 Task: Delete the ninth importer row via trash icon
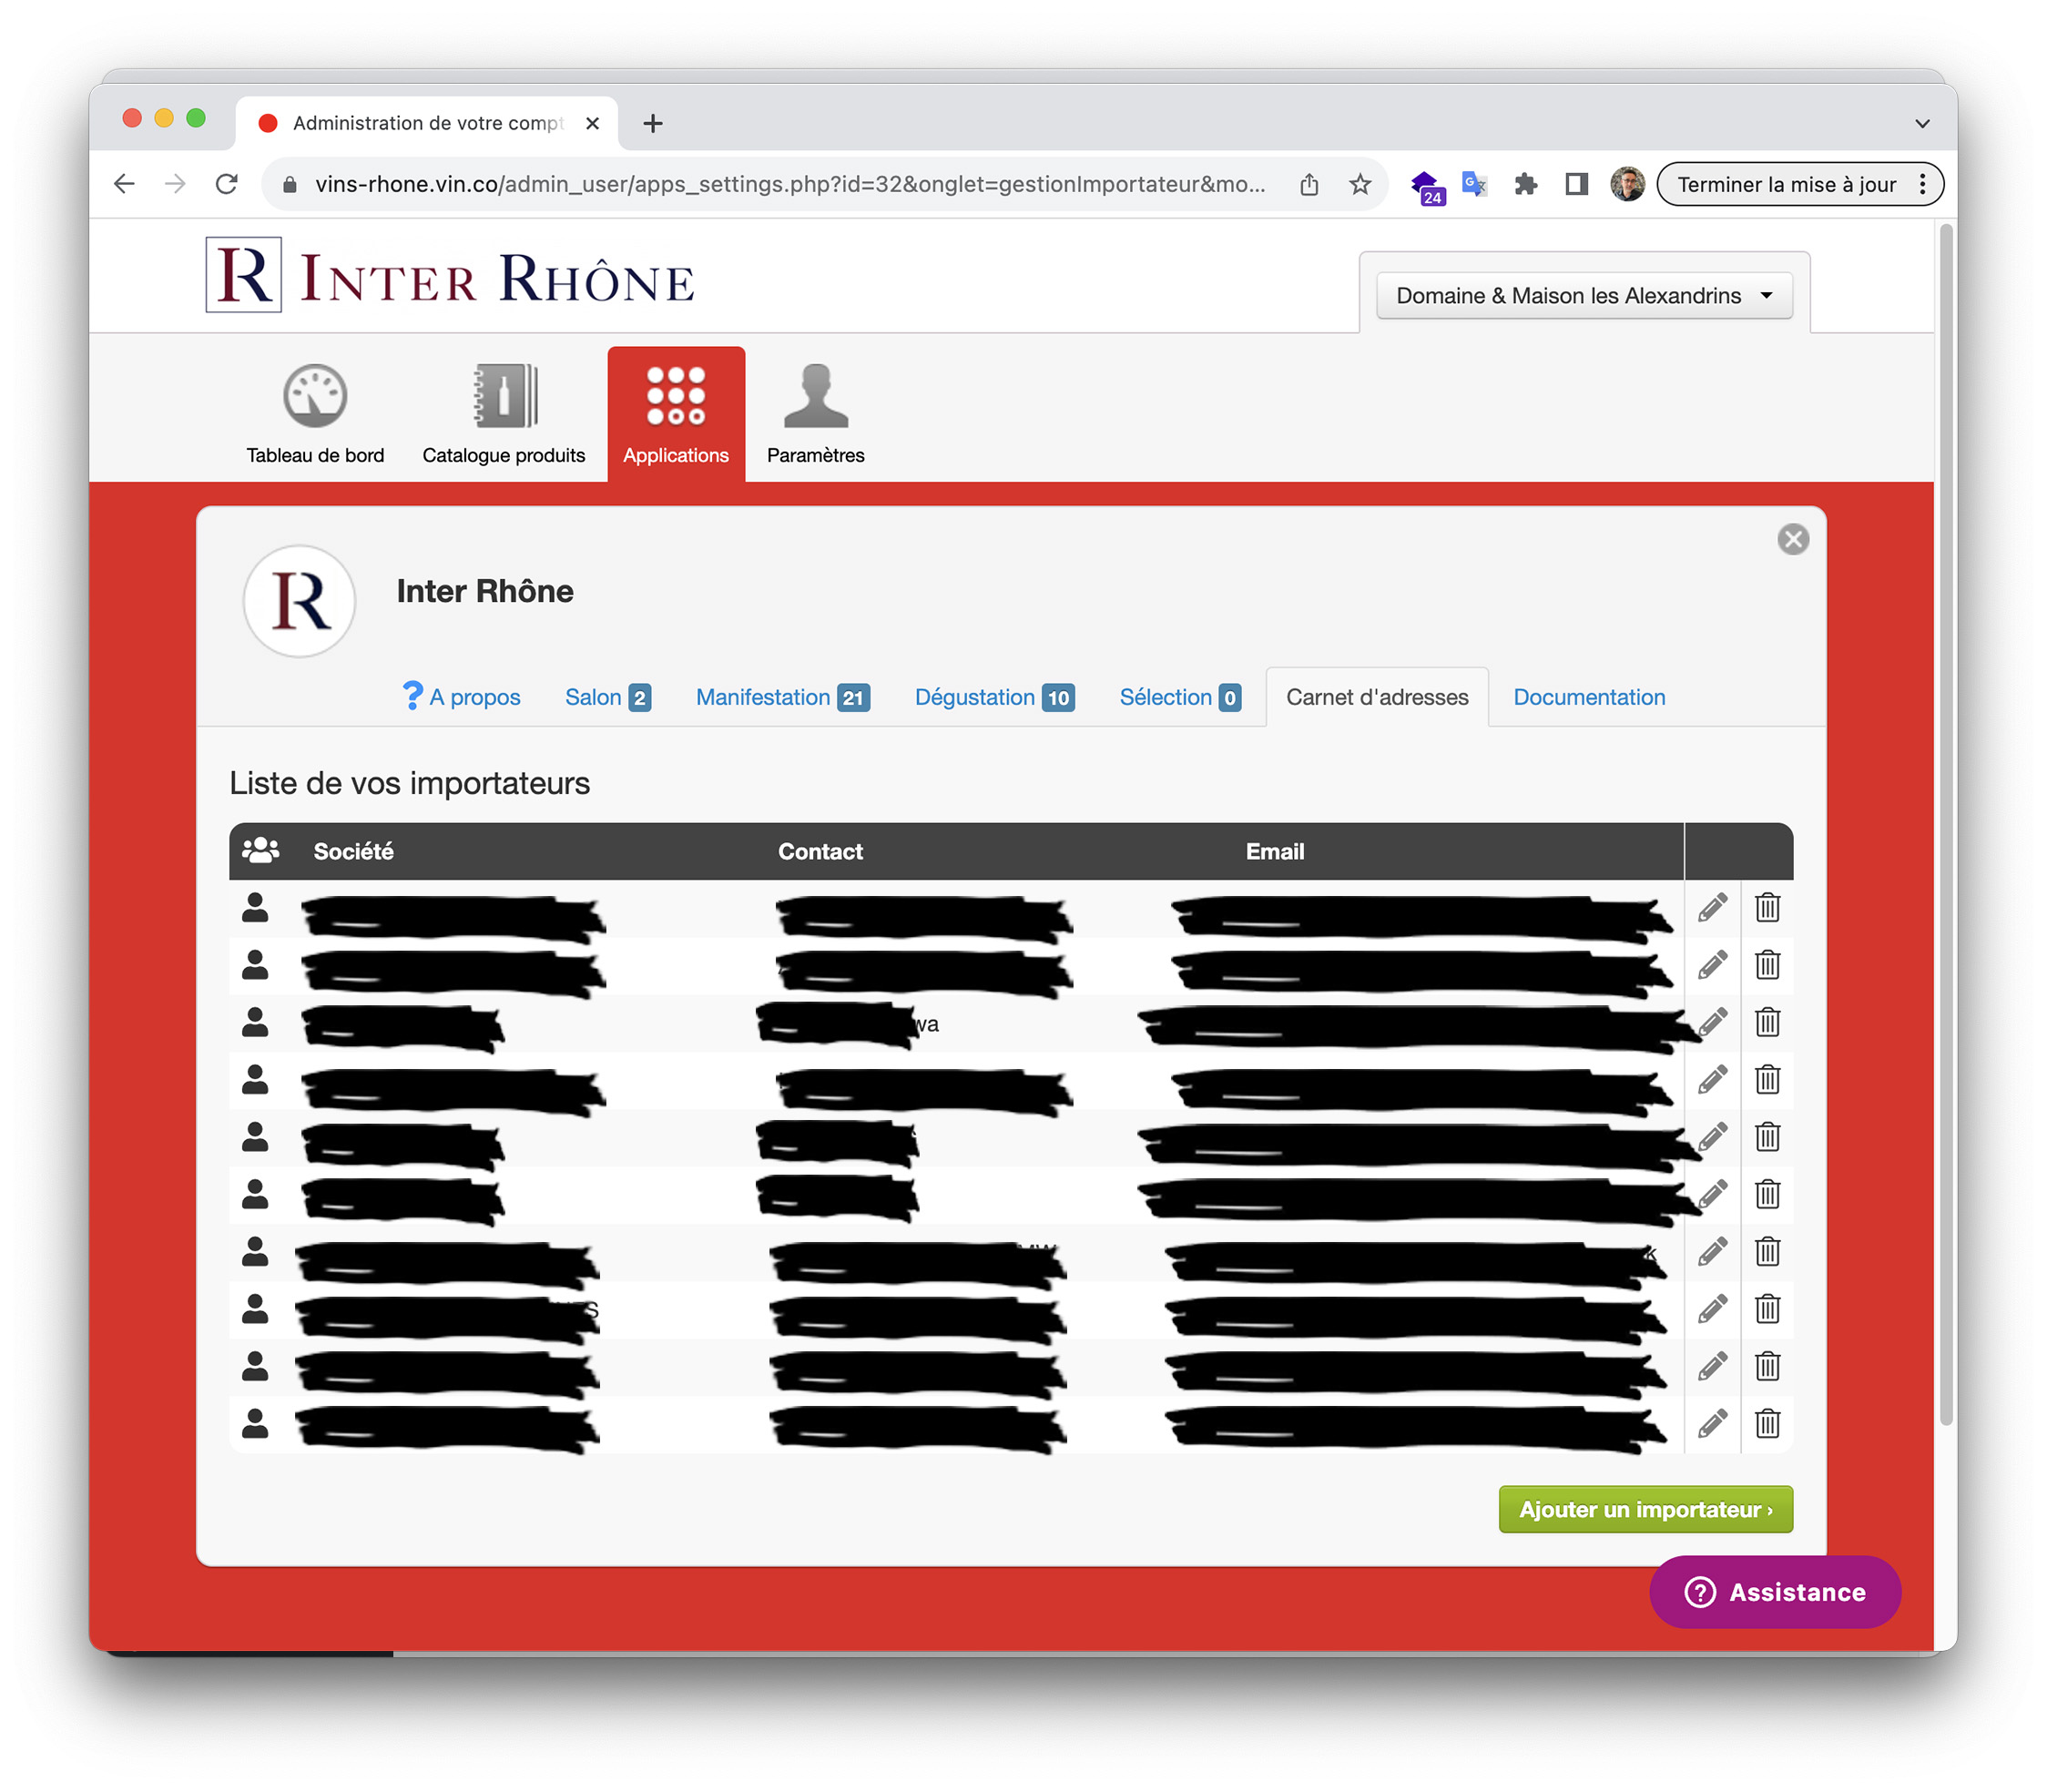point(1767,1366)
